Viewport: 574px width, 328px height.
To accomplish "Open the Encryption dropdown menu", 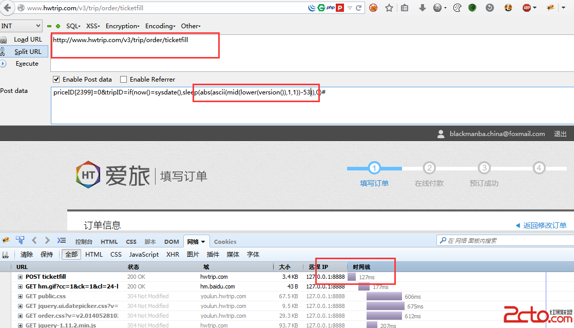I will point(123,26).
